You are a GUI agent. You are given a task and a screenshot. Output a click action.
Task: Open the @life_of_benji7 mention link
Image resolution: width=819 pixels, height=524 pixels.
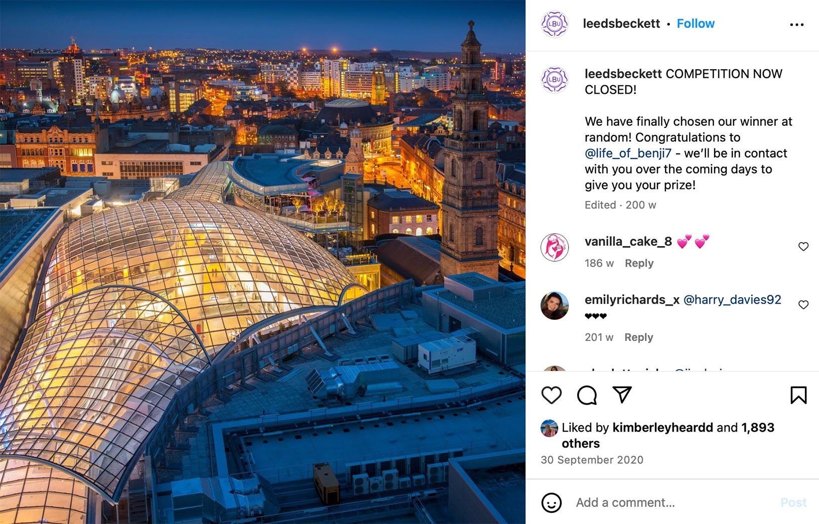coord(628,153)
